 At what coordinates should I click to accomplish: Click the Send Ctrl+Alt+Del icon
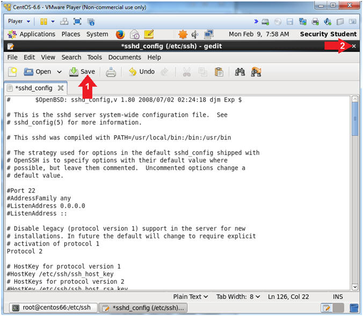coord(64,22)
